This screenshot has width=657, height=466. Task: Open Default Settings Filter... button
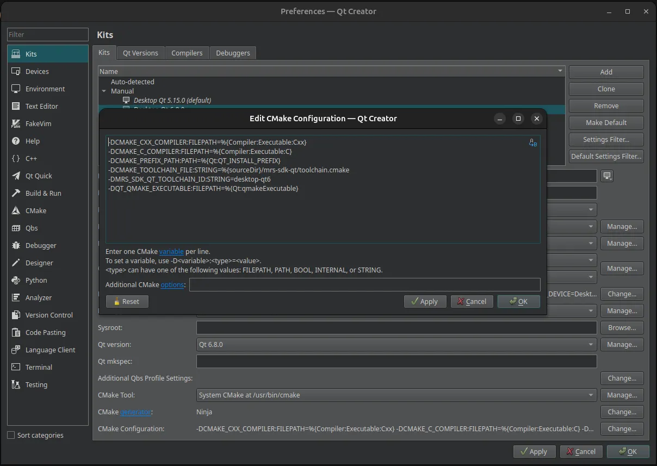(x=606, y=156)
